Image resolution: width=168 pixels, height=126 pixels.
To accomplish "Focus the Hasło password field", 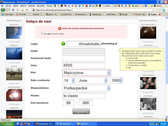I will pos(84,51).
